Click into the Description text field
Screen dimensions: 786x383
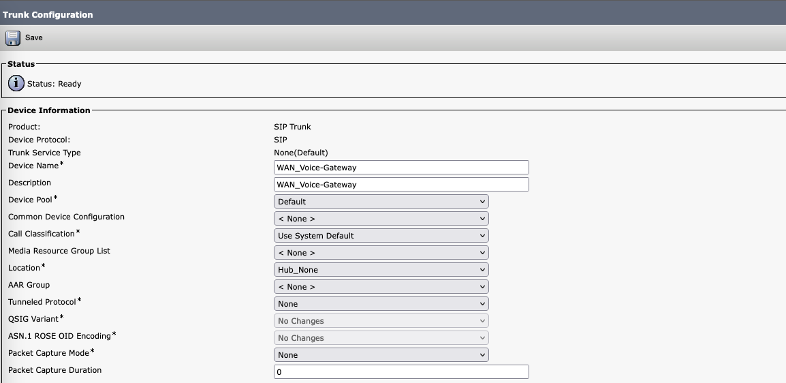tap(401, 185)
